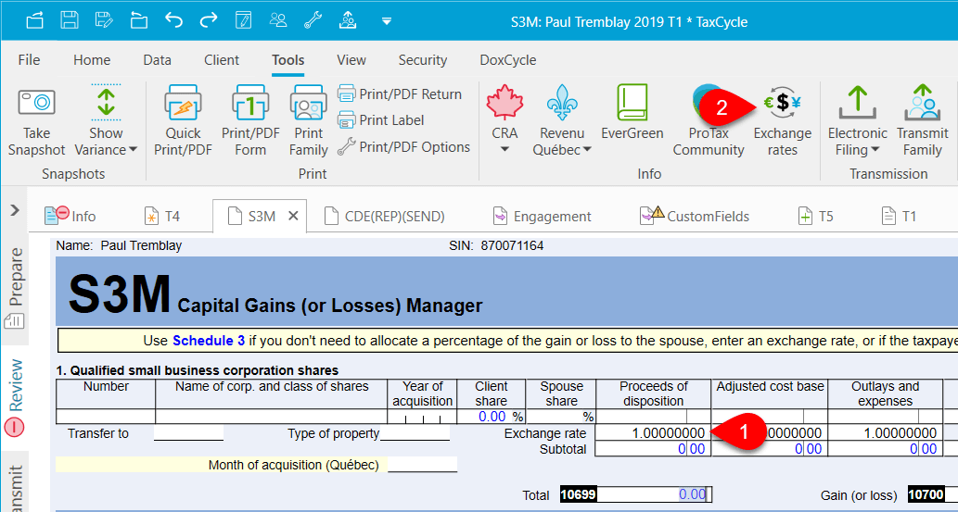Click Print Label

click(380, 120)
